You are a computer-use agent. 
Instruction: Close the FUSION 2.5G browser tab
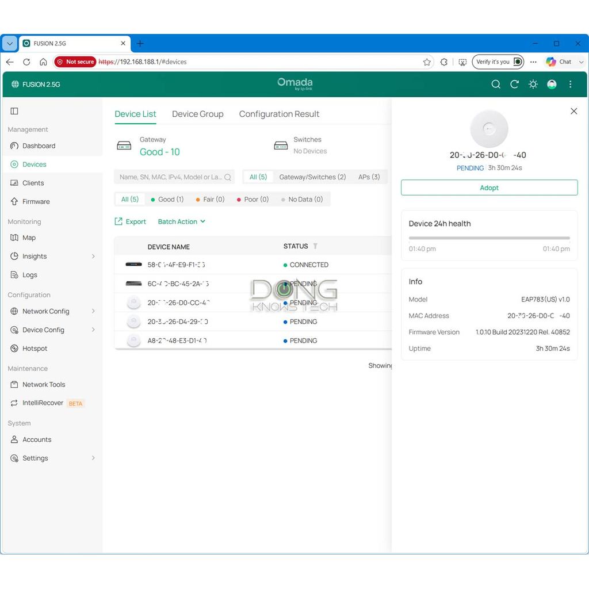(x=123, y=43)
